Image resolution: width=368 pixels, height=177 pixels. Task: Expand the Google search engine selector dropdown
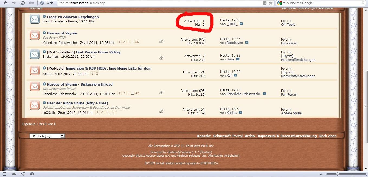(x=281, y=3)
